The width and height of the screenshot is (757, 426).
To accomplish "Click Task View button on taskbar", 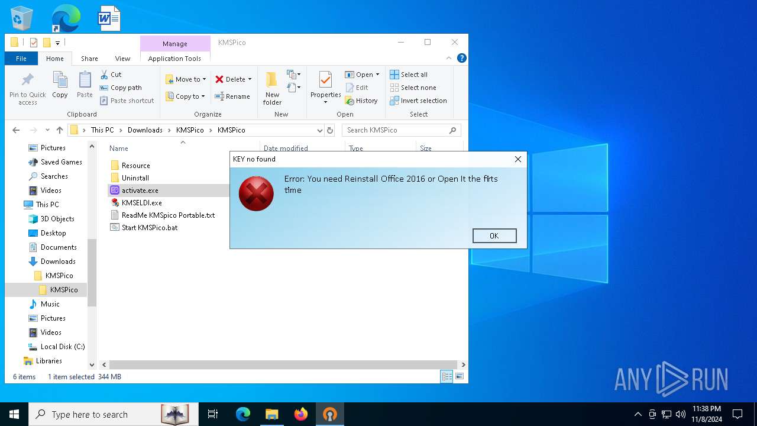I will coord(213,414).
